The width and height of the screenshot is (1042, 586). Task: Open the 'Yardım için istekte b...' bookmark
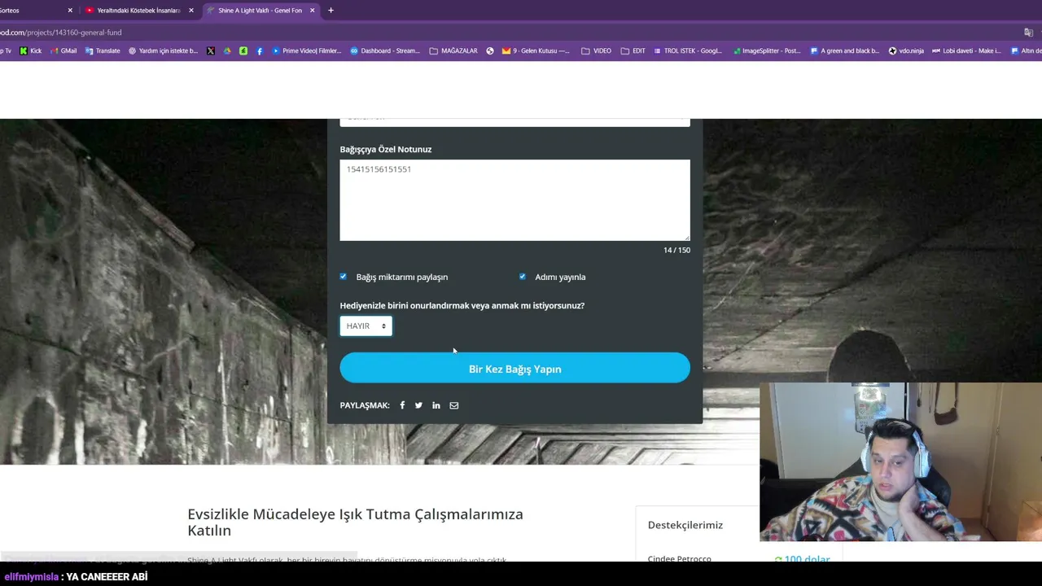(163, 50)
